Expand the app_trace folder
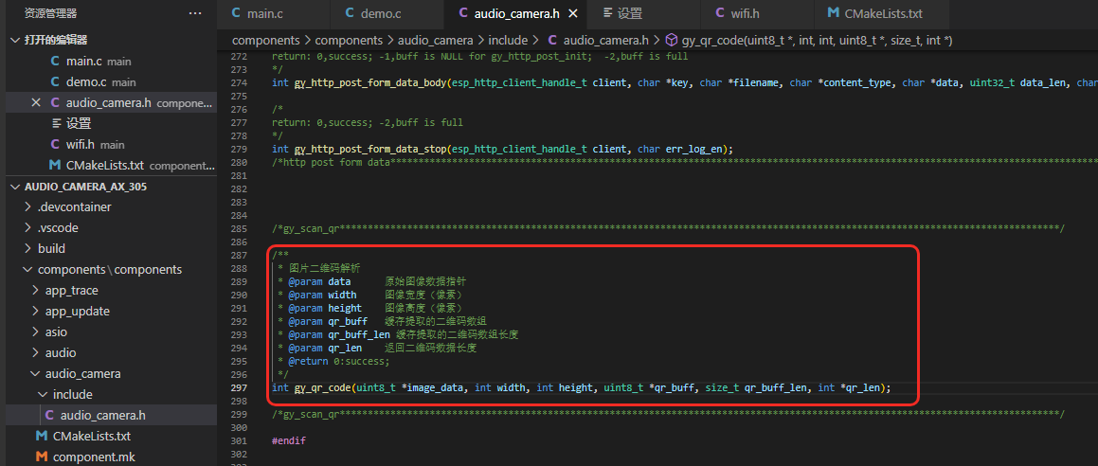Image resolution: width=1098 pixels, height=466 pixels. click(36, 291)
